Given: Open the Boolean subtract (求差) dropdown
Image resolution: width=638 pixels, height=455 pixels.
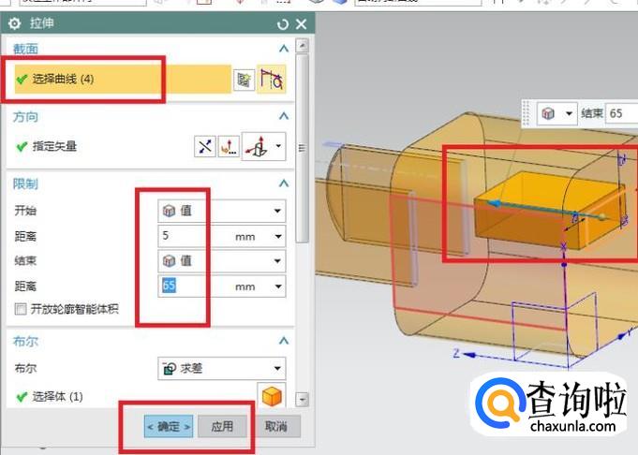Looking at the screenshot, I should point(222,368).
